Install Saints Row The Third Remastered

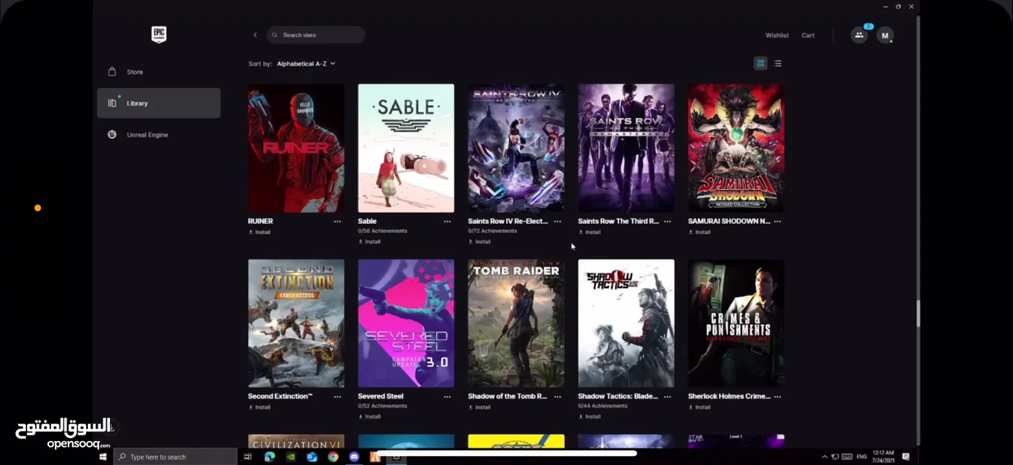(590, 232)
